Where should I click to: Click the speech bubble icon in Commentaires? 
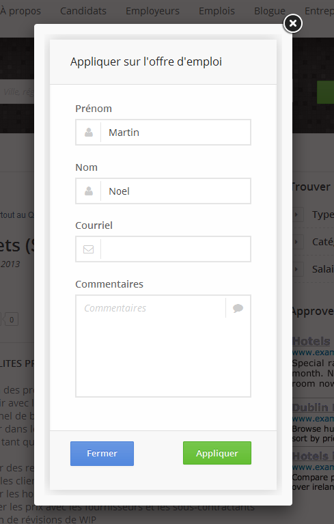point(238,308)
